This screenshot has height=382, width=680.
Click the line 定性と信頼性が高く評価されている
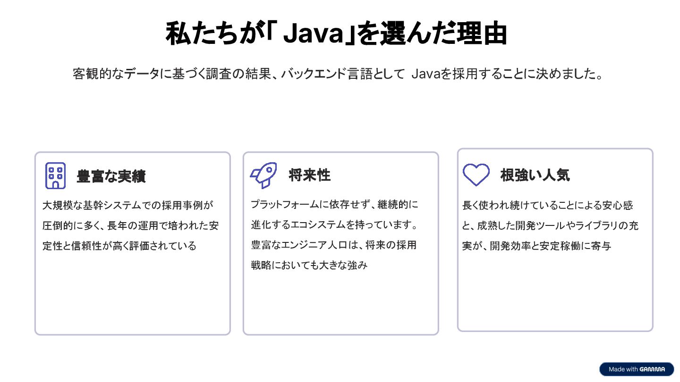pos(119,246)
